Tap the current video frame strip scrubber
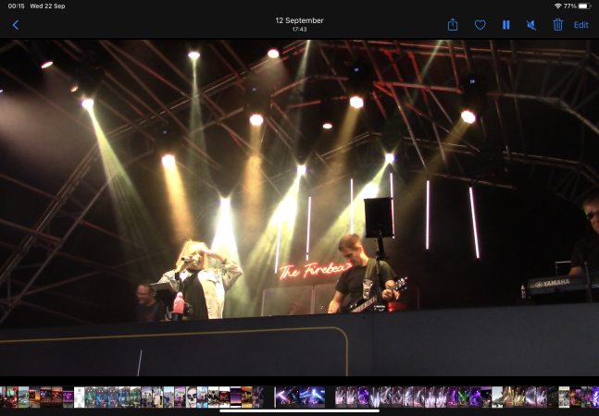The height and width of the screenshot is (416, 599). pos(300,397)
